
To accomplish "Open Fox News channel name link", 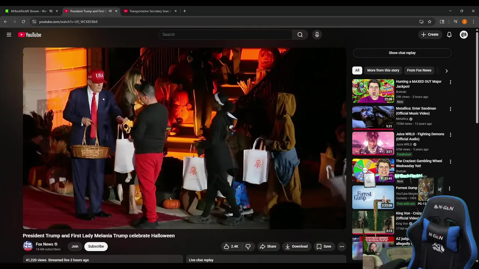I will point(45,244).
